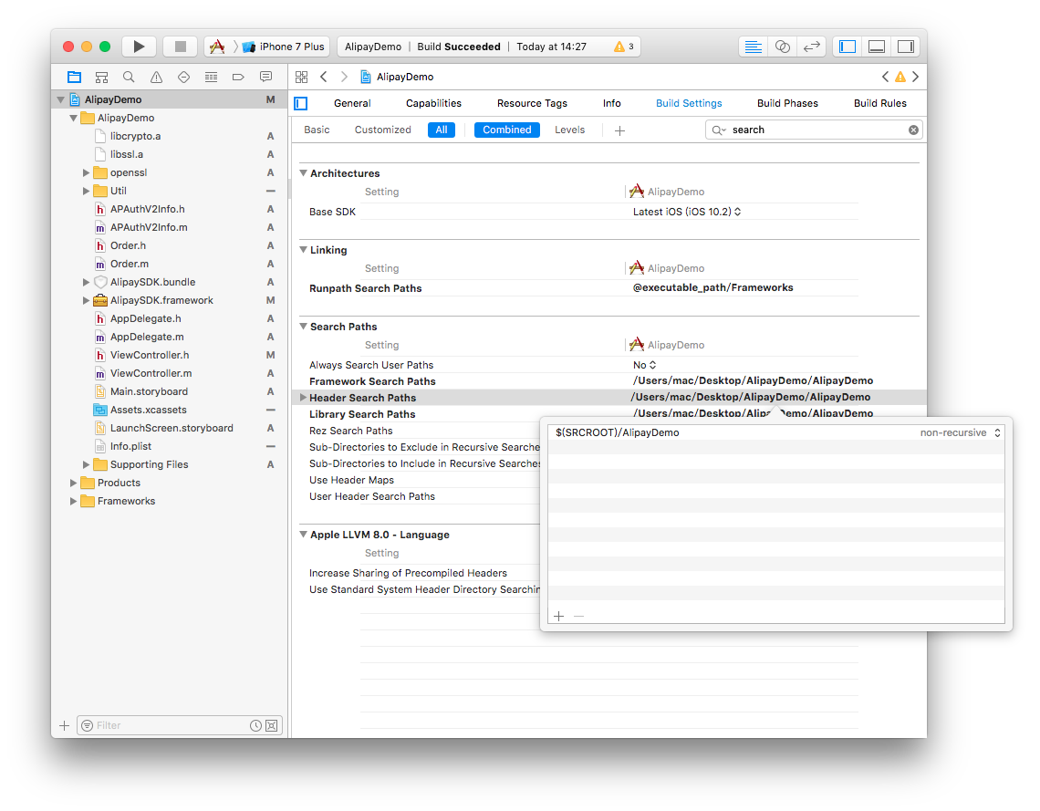Add a new header search path entry
This screenshot has width=1040, height=811.
tap(558, 616)
